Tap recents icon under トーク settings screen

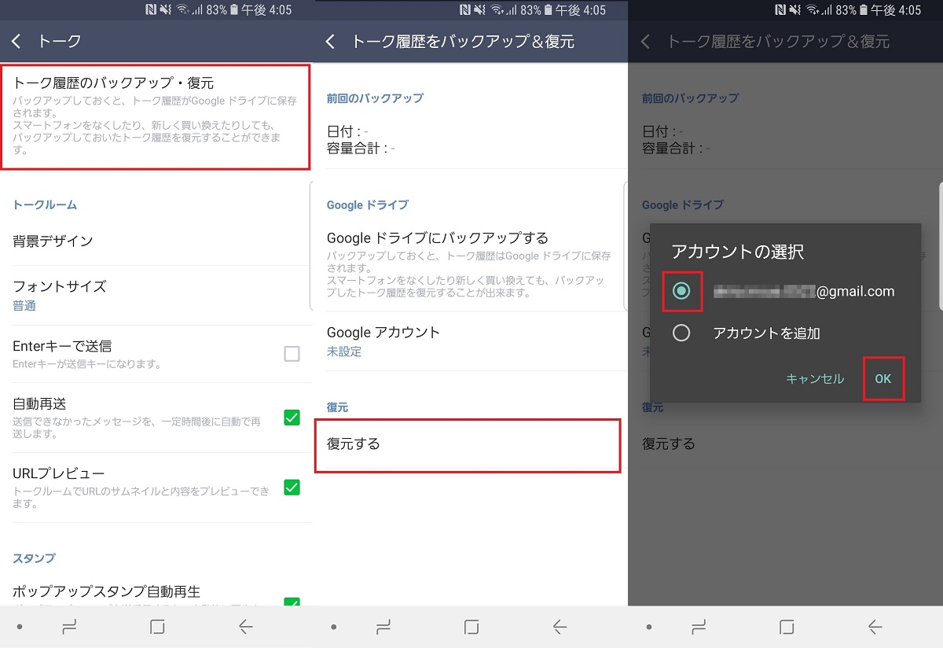(x=70, y=627)
